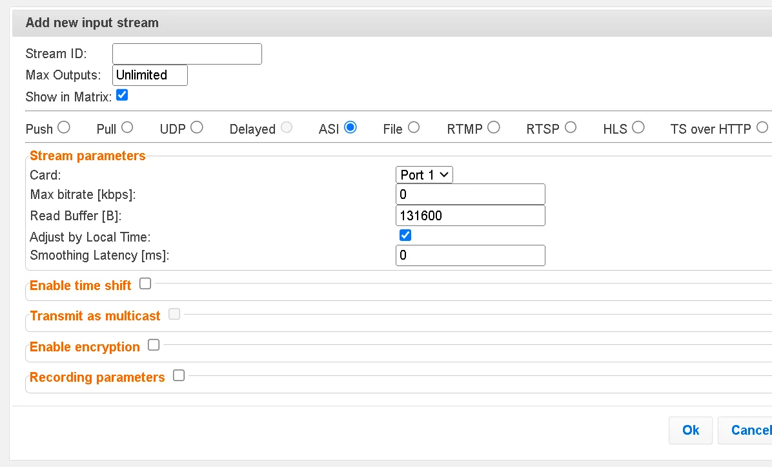Expand Recording parameters via checkbox
This screenshot has width=772, height=467.
[x=179, y=375]
